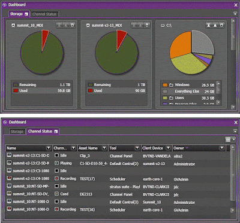Open the Asset Name column filter dropdown
The width and height of the screenshot is (240, 223).
pyautogui.click(x=104, y=148)
